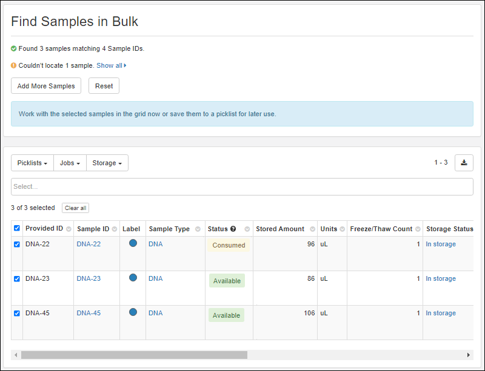Click the Stored Amount column menu arrow icon
This screenshot has width=485, height=371.
click(312, 229)
